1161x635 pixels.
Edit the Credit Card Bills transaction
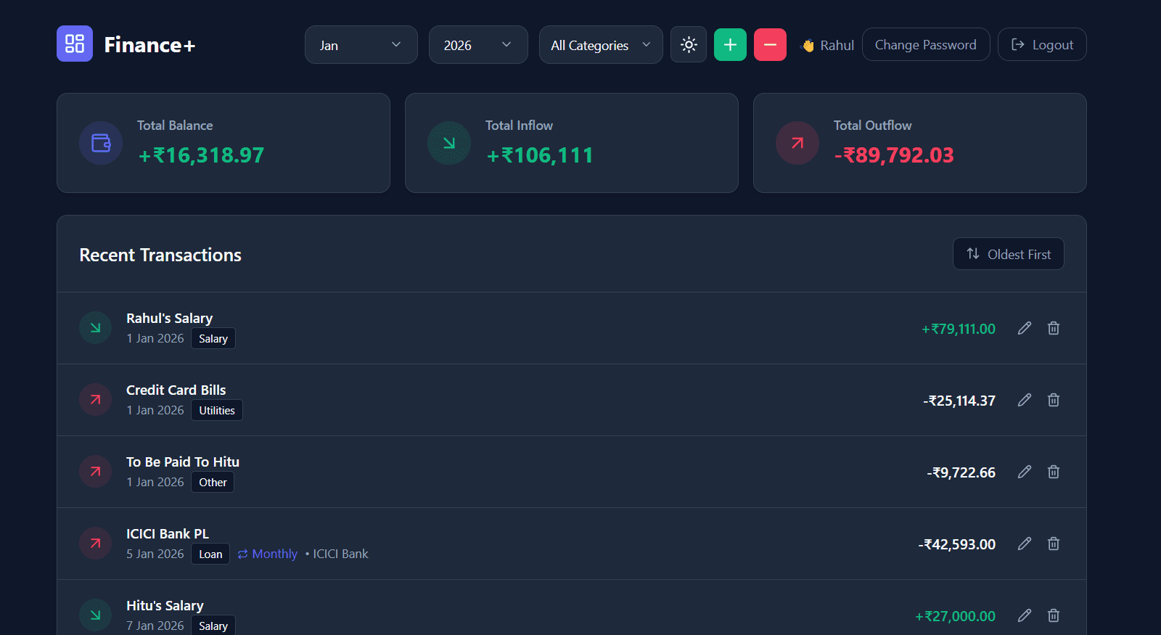pos(1025,400)
